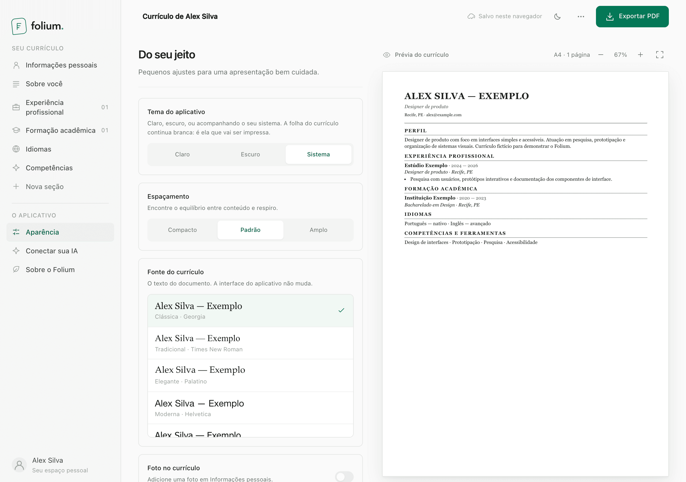Click 'A4 · 1 página' label
The height and width of the screenshot is (482, 686).
[x=572, y=55]
